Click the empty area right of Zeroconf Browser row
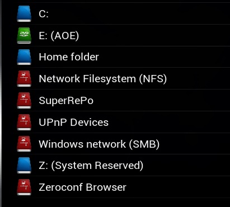This screenshot has height=207, width=230. click(x=177, y=187)
